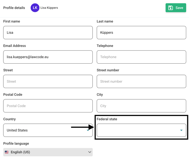Select the English (US) language text

[20, 152]
